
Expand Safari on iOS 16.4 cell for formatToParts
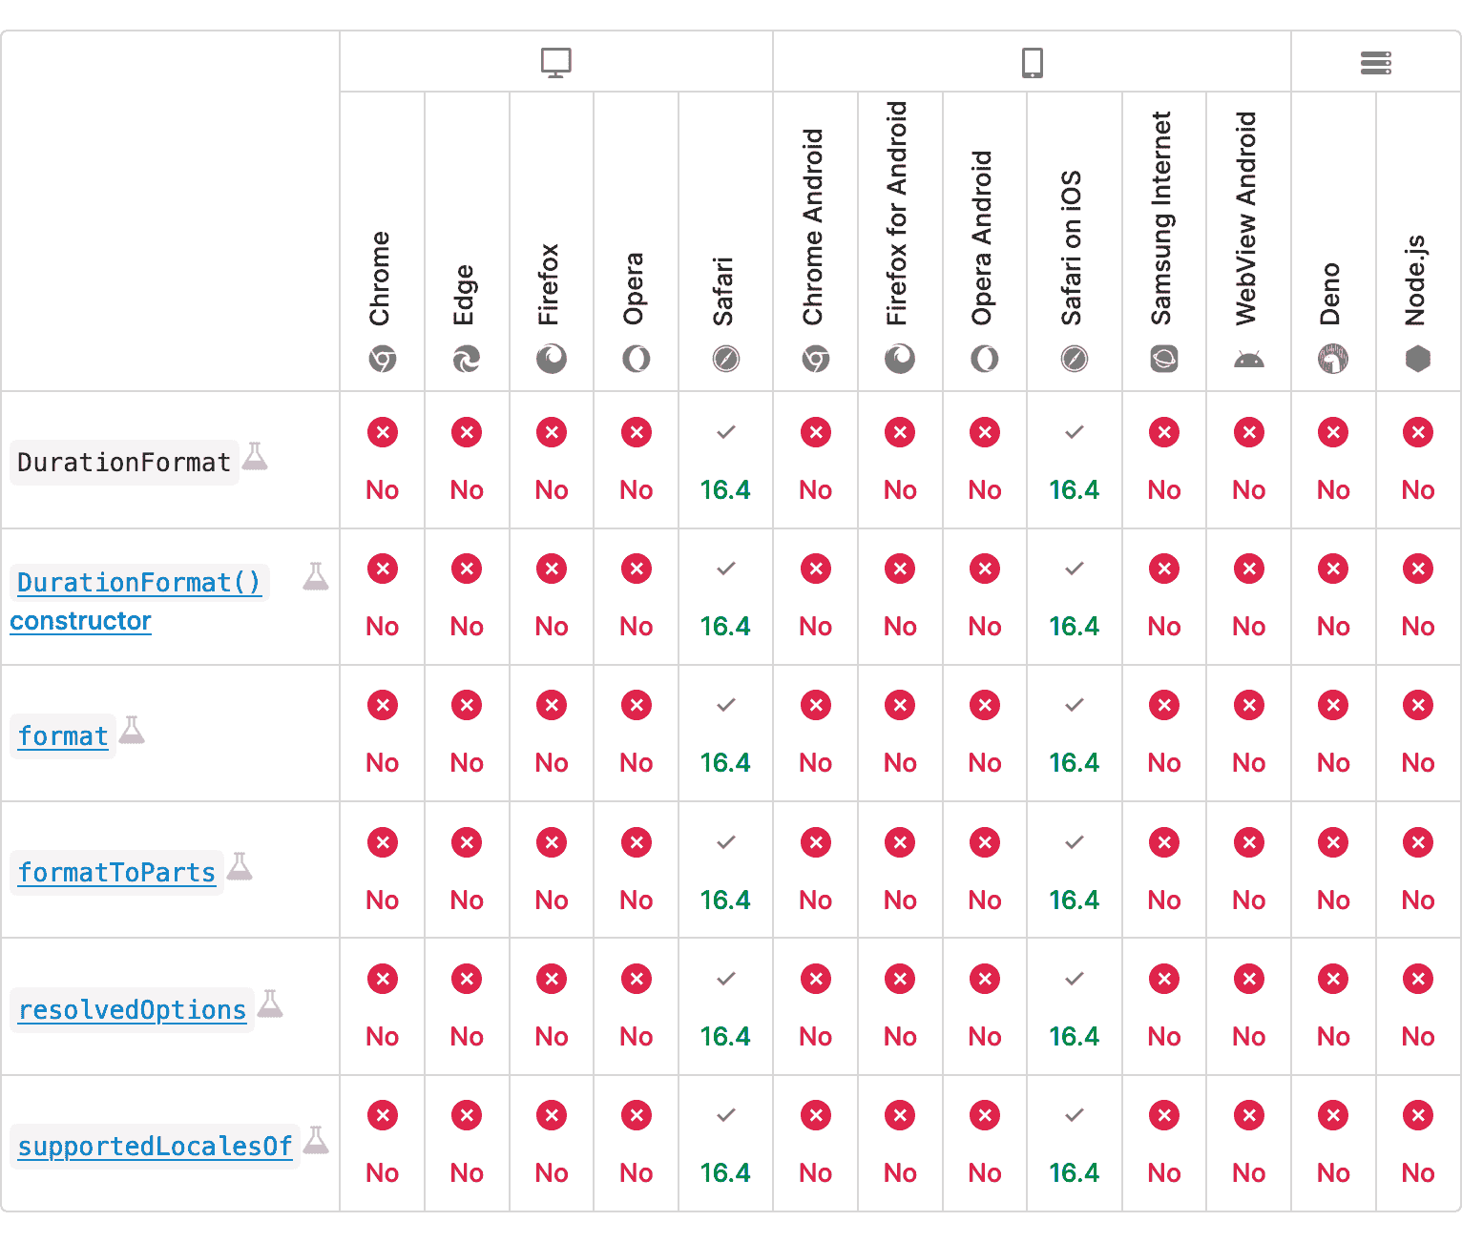pos(1074,871)
